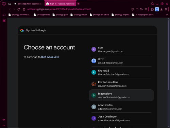Choose the khattab alsultan account

click(121, 84)
